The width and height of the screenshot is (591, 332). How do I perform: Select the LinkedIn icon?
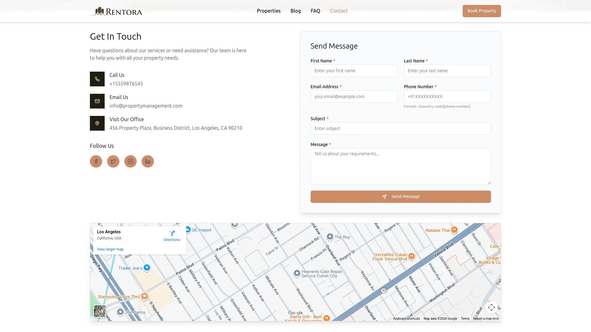coord(147,161)
